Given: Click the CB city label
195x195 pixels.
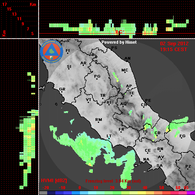Looking at the screenshot, I should [158, 133].
